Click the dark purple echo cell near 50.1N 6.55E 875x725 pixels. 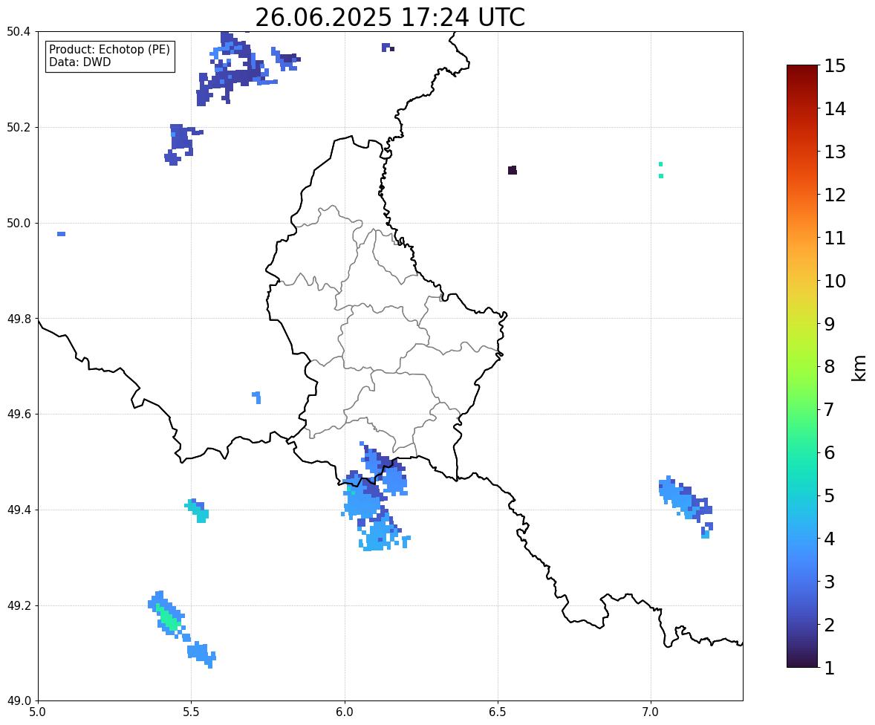point(513,170)
